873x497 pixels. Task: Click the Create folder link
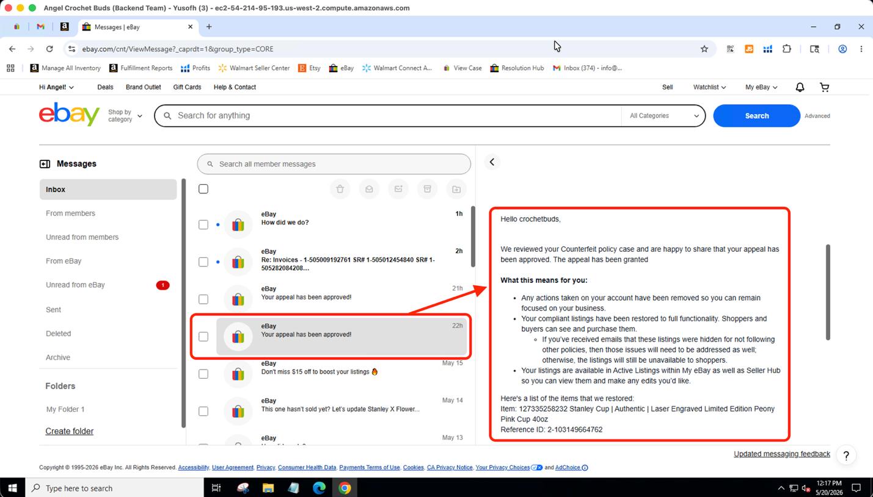69,431
